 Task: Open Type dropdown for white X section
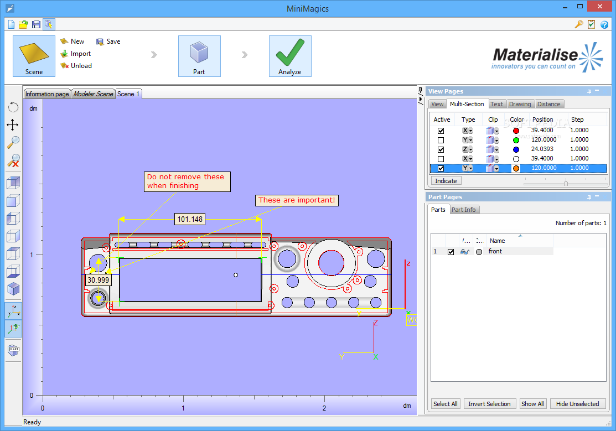(x=470, y=159)
